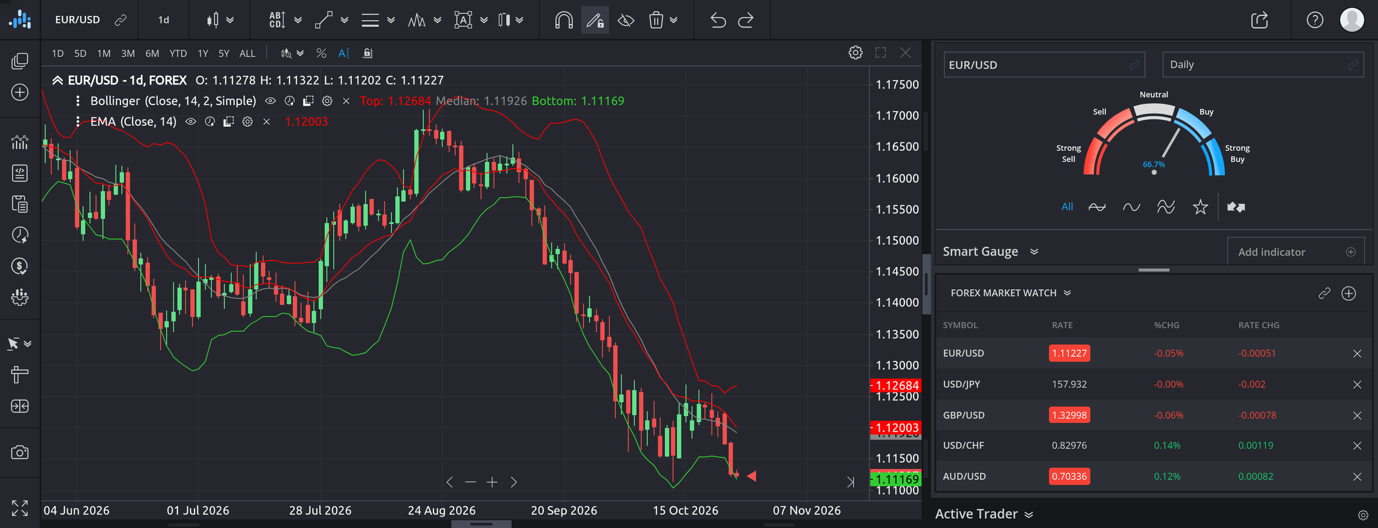Viewport: 1378px width, 528px height.
Task: Click the AUD/USD rate 0.70336
Action: [1069, 476]
